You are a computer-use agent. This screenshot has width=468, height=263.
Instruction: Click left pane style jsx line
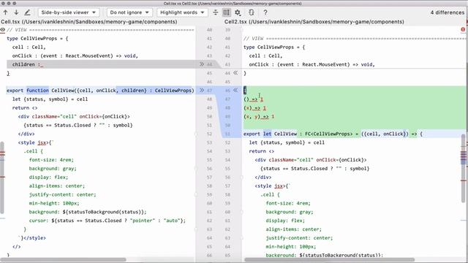click(36, 142)
